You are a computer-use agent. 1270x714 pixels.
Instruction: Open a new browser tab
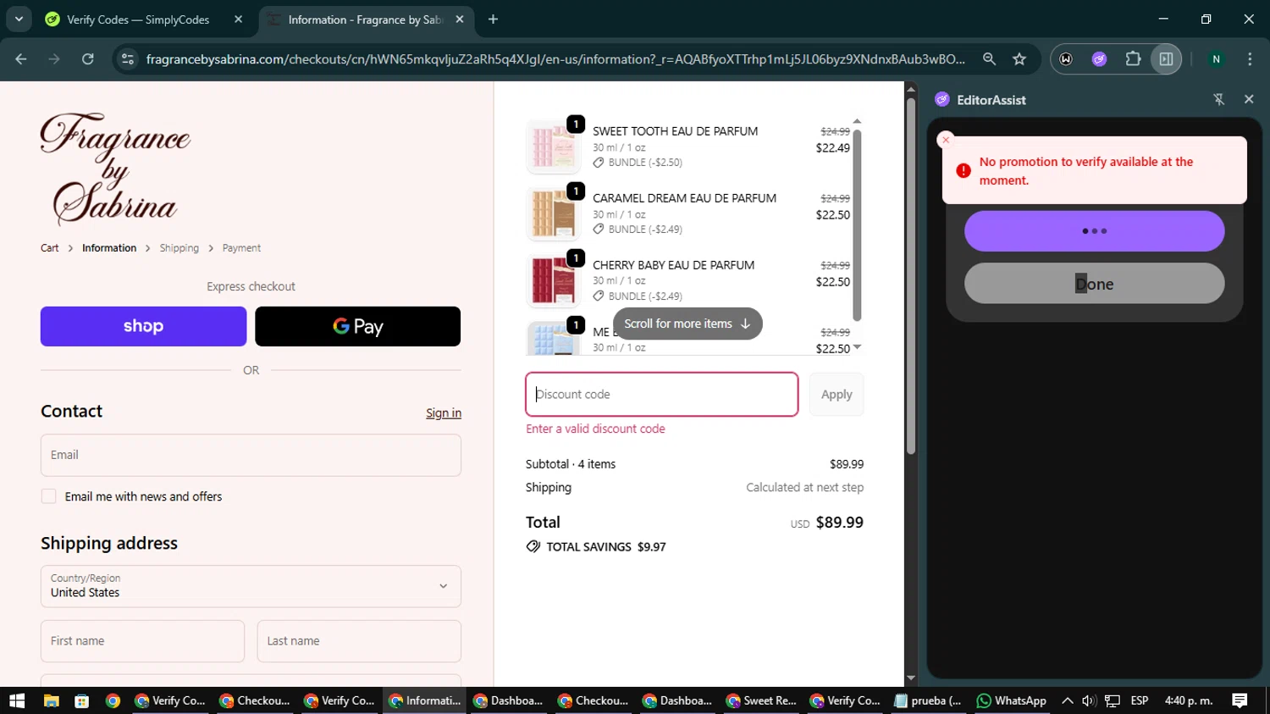pos(493,19)
